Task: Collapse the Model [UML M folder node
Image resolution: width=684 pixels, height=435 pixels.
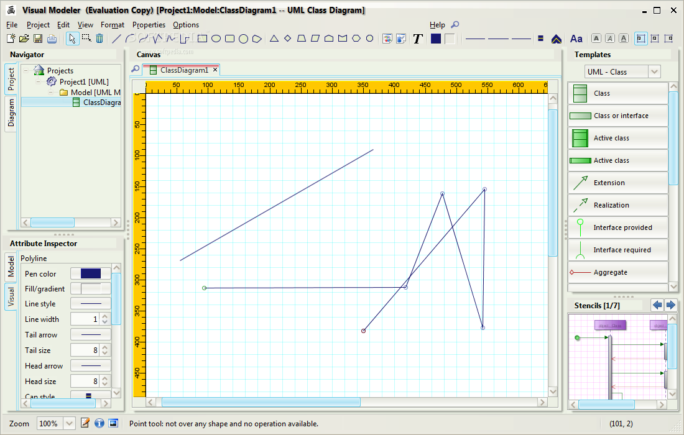Action: 50,93
